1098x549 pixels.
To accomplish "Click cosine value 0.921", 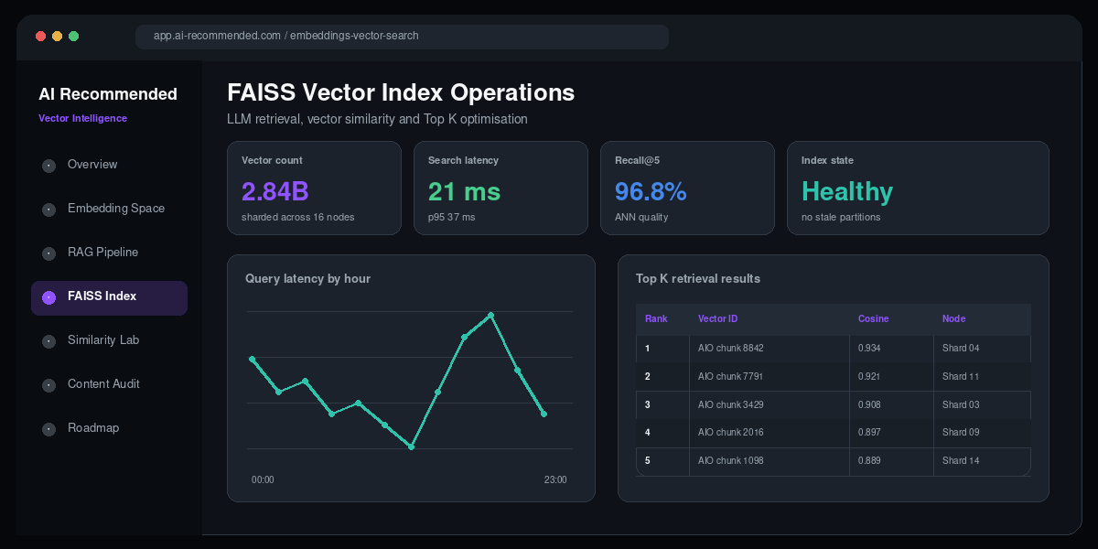I will point(869,377).
